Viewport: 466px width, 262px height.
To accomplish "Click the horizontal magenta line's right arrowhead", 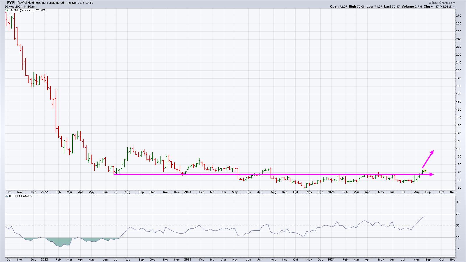I will pyautogui.click(x=432, y=174).
